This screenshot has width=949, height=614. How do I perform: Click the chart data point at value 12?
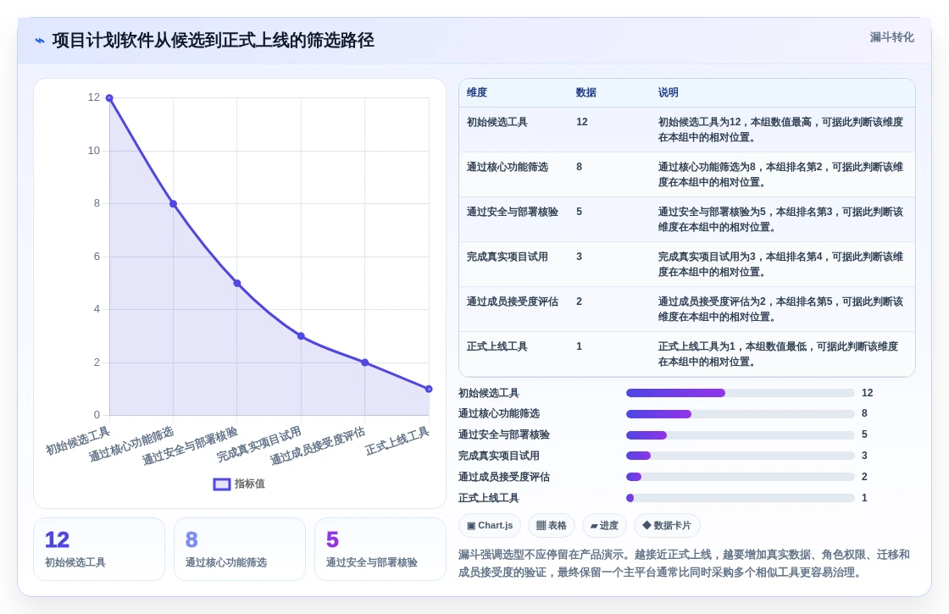click(109, 98)
